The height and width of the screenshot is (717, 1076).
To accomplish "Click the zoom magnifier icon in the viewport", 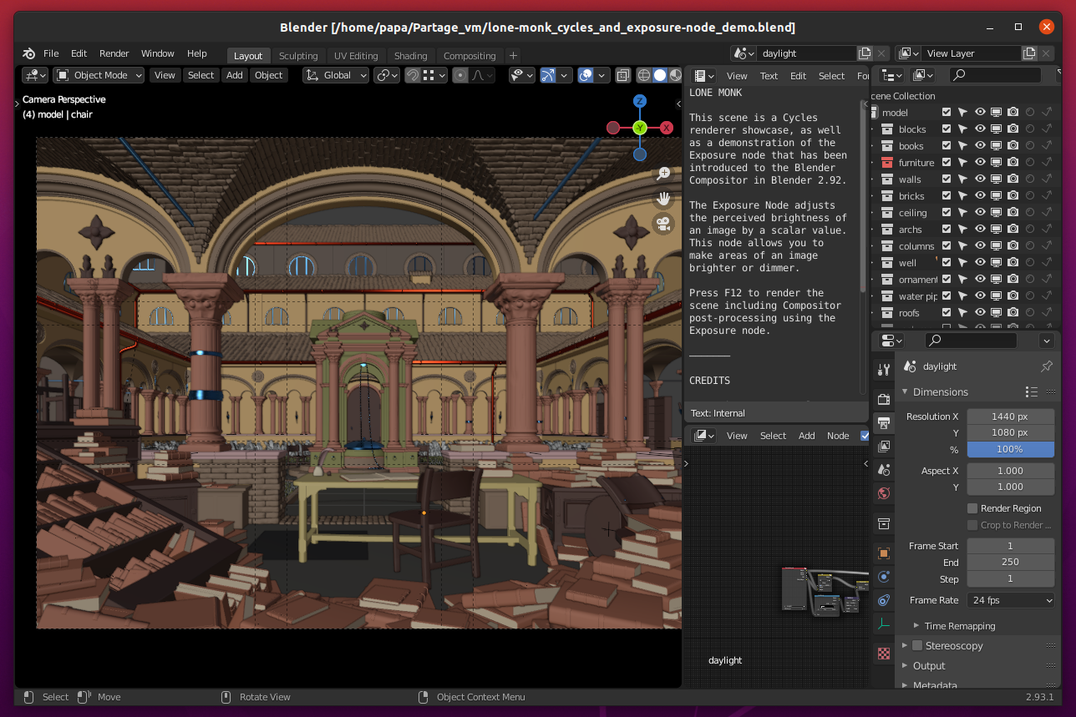I will pos(663,174).
